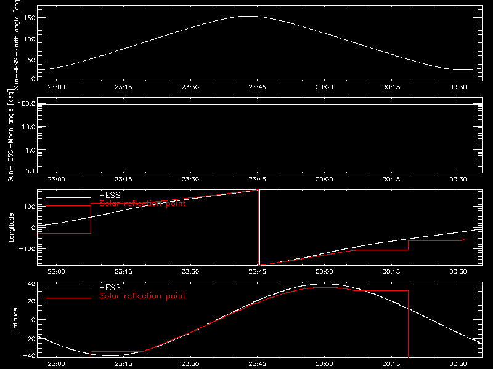Click the Latitude axis title
Viewport: 493px width, 369px height.
[x=15, y=320]
